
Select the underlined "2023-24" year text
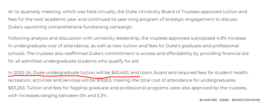[x=22, y=73]
